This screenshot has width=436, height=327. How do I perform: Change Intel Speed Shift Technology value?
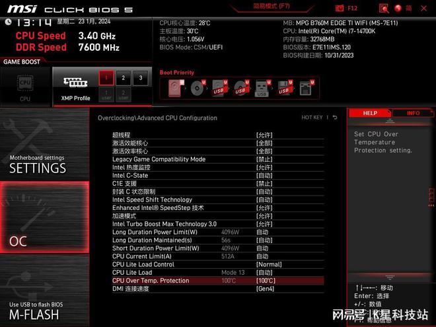pos(264,200)
